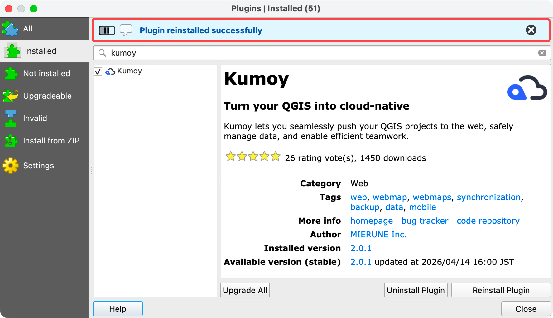Click the All plugins puzzle icon
Viewport: 553px width, 318px height.
tap(10, 29)
